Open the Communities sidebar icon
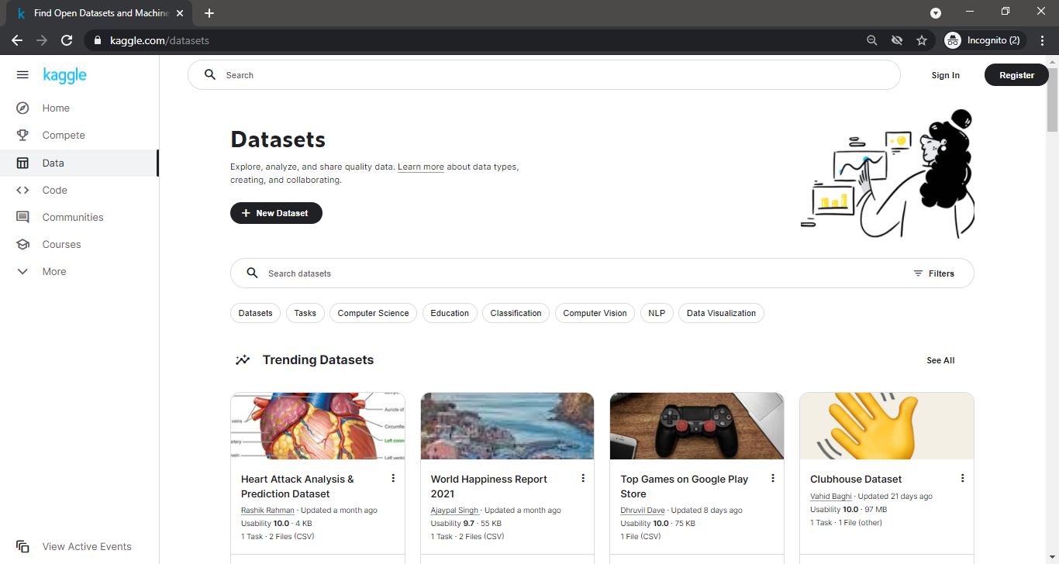This screenshot has height=564, width=1059. pyautogui.click(x=22, y=217)
